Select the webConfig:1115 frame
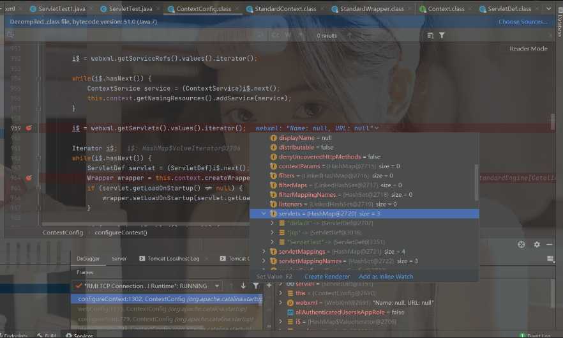 tap(167, 309)
